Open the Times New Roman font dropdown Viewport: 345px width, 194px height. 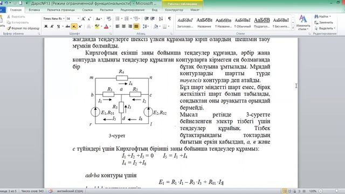64,19
